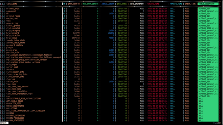223x125 pixels.
Task: Select replication_asynchronous_connection_failover_managed table name
Action: pos(33,57)
